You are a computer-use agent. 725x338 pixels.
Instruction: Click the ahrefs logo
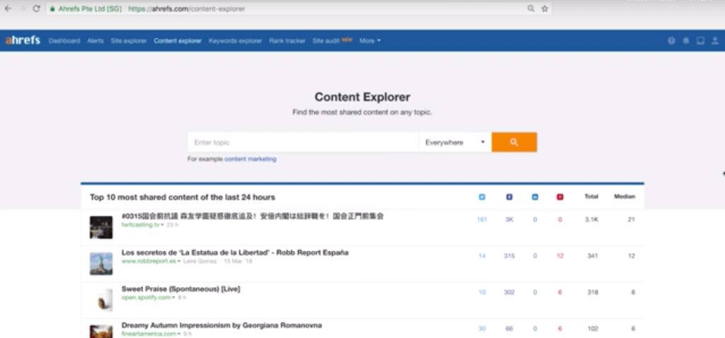pyautogui.click(x=23, y=40)
